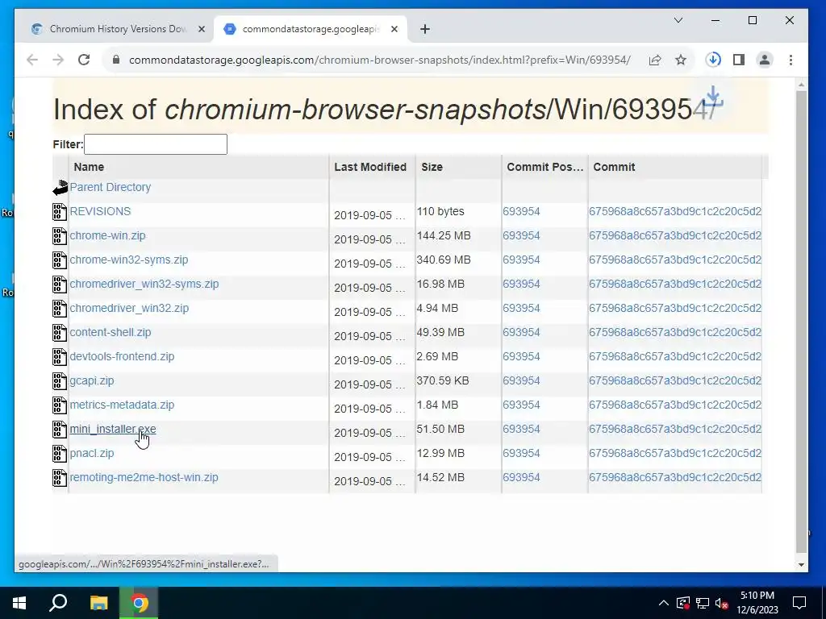826x619 pixels.
Task: Click the file icon beside chrome-win.zip
Action: click(x=60, y=236)
